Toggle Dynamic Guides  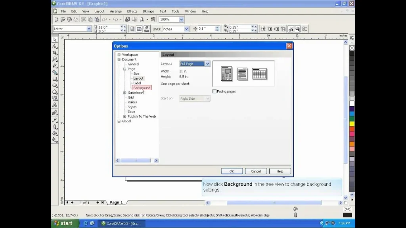click(x=283, y=29)
